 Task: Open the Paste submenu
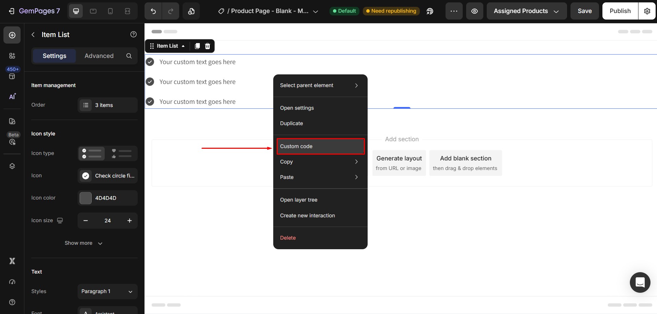click(x=320, y=177)
